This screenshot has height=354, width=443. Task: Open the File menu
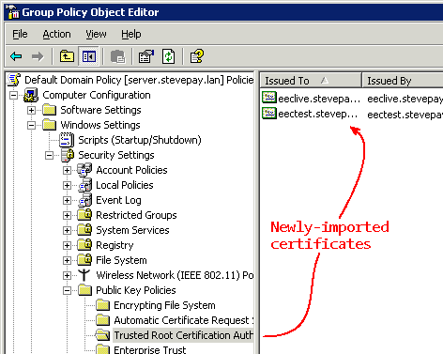20,34
